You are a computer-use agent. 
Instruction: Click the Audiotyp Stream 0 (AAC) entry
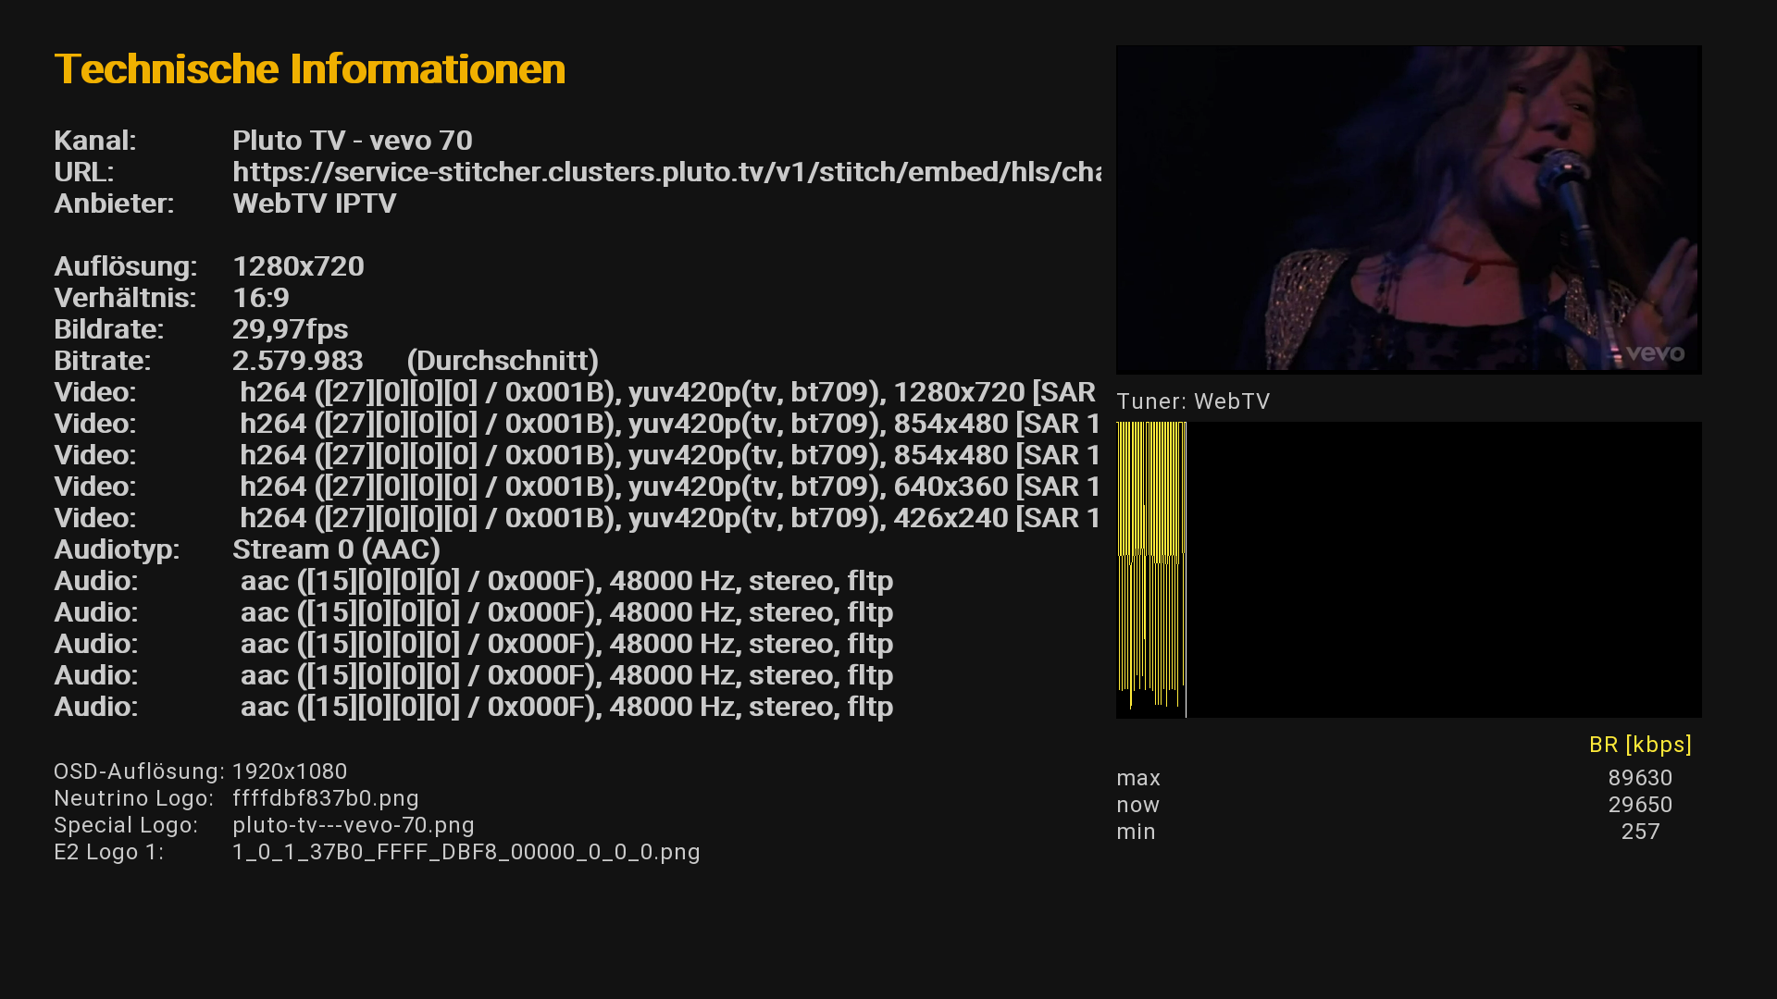click(x=336, y=549)
